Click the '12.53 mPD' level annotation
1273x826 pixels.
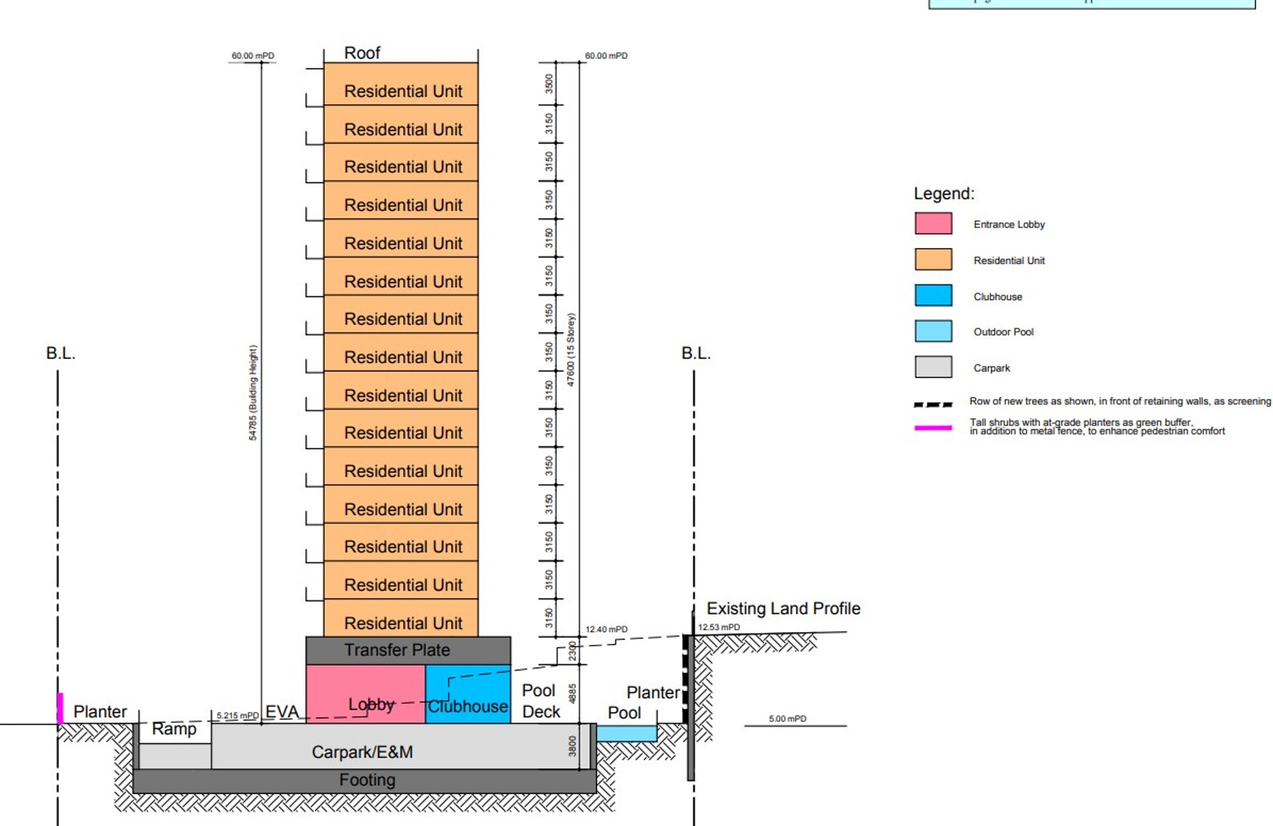click(719, 627)
